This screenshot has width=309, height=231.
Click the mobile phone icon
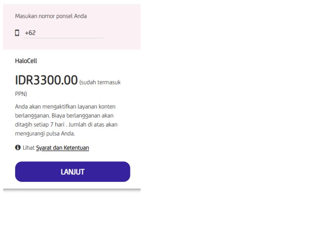tap(17, 33)
